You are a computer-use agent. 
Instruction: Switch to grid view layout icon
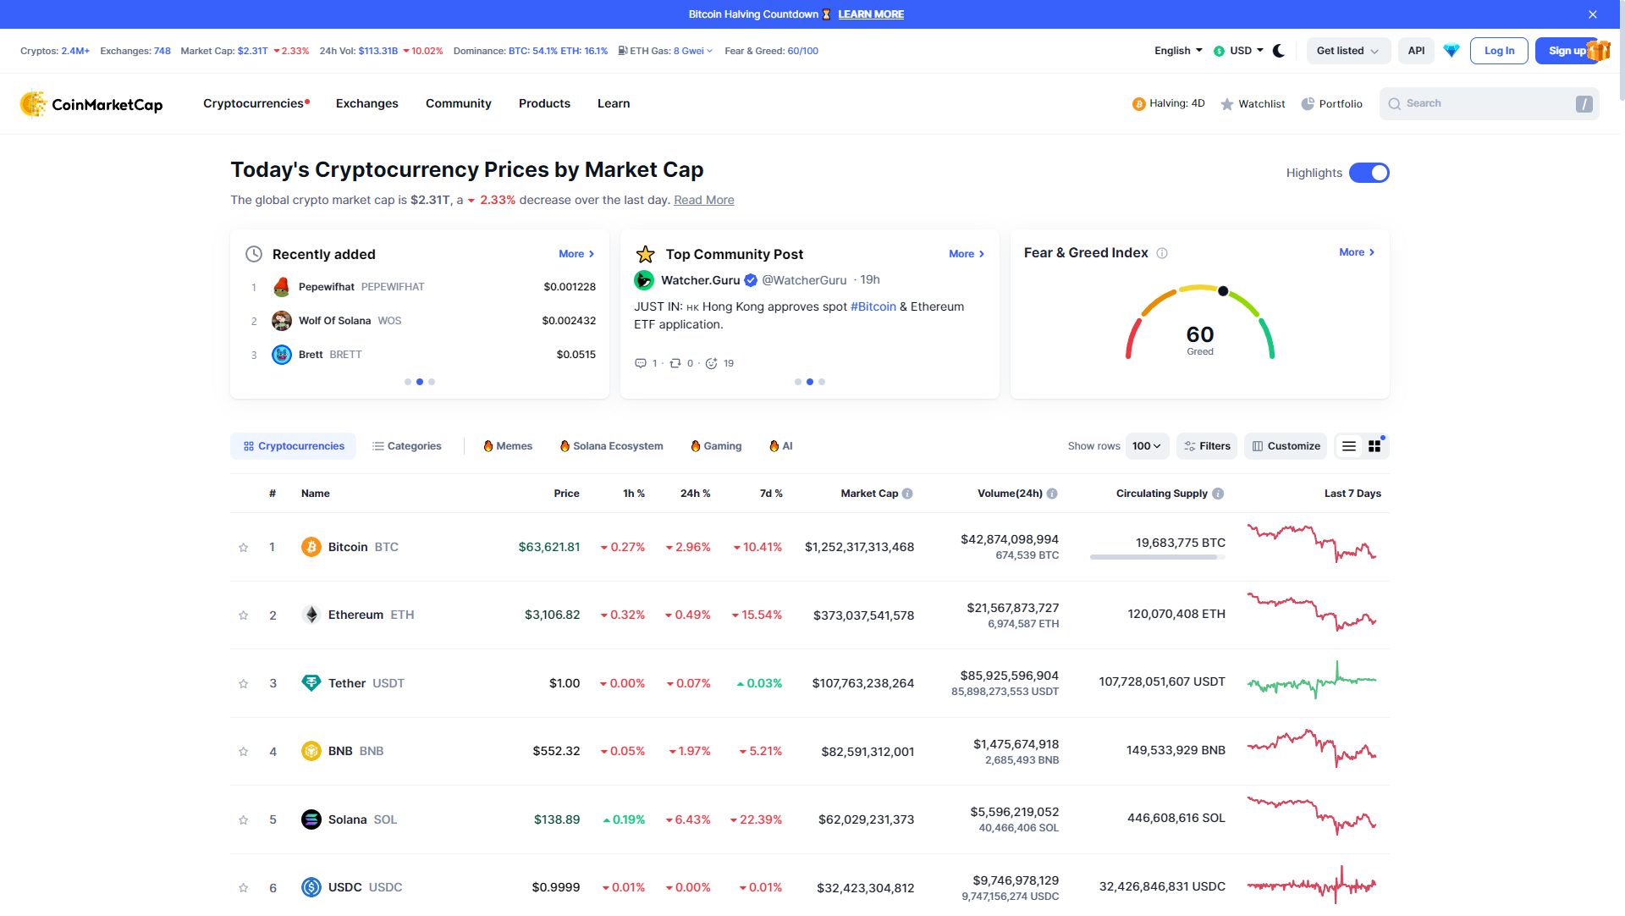coord(1374,446)
